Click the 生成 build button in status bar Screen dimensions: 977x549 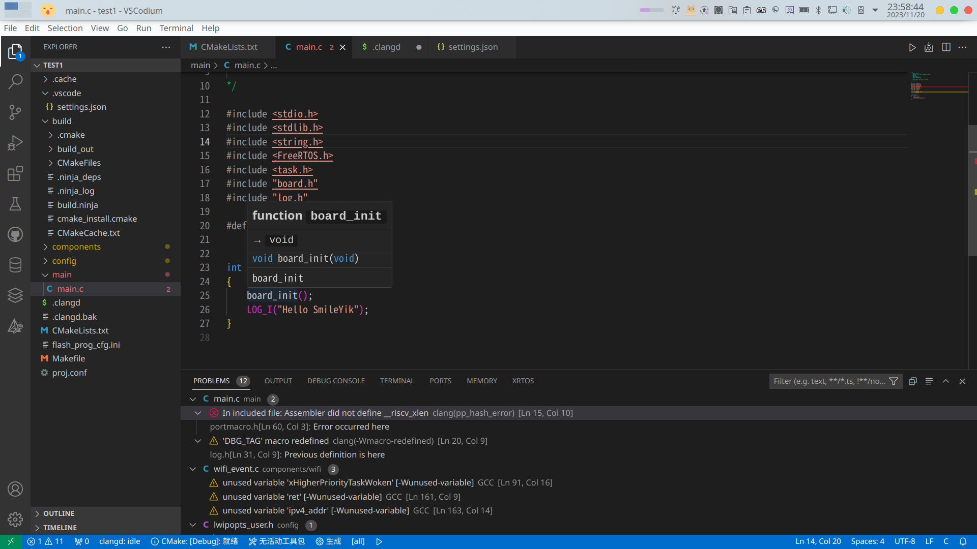(328, 542)
